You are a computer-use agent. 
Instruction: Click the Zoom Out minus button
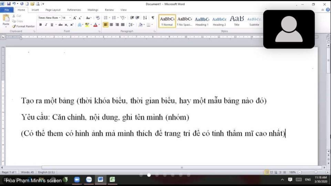pyautogui.click(x=299, y=172)
